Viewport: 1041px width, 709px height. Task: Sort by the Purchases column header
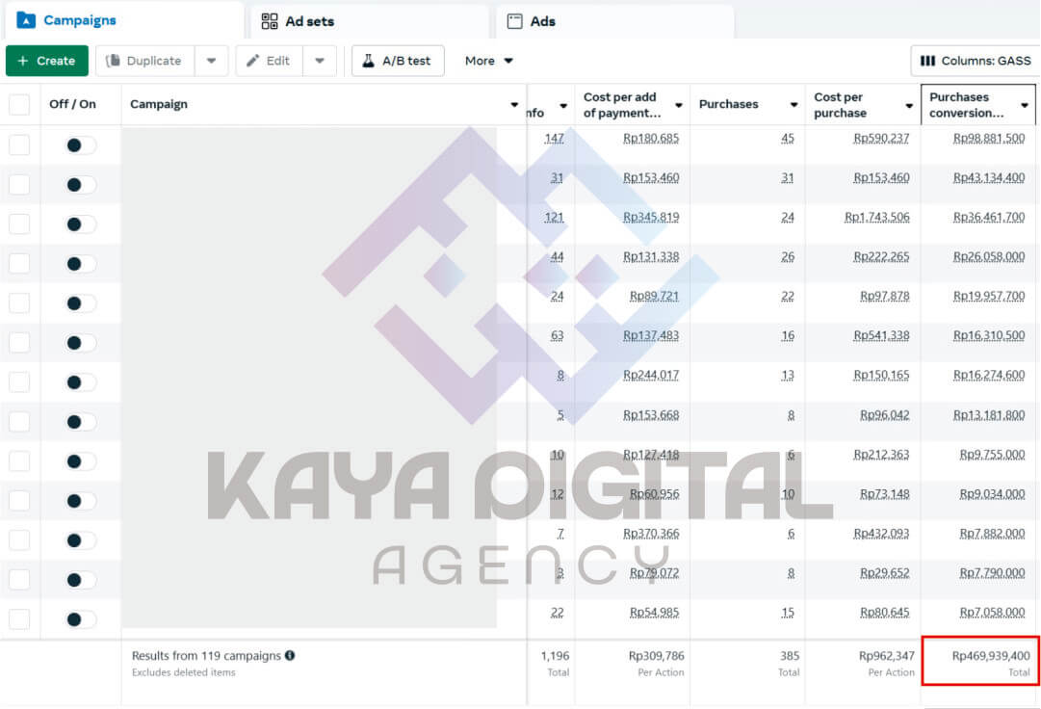tap(729, 104)
